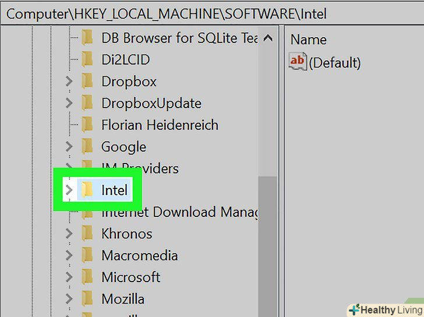Select the Intel key label
Screen dimensions: 424x317
tap(114, 190)
